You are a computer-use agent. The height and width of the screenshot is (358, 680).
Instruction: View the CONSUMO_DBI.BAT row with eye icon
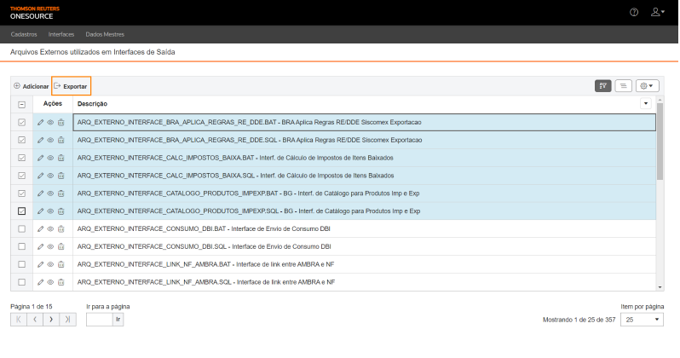(50, 229)
